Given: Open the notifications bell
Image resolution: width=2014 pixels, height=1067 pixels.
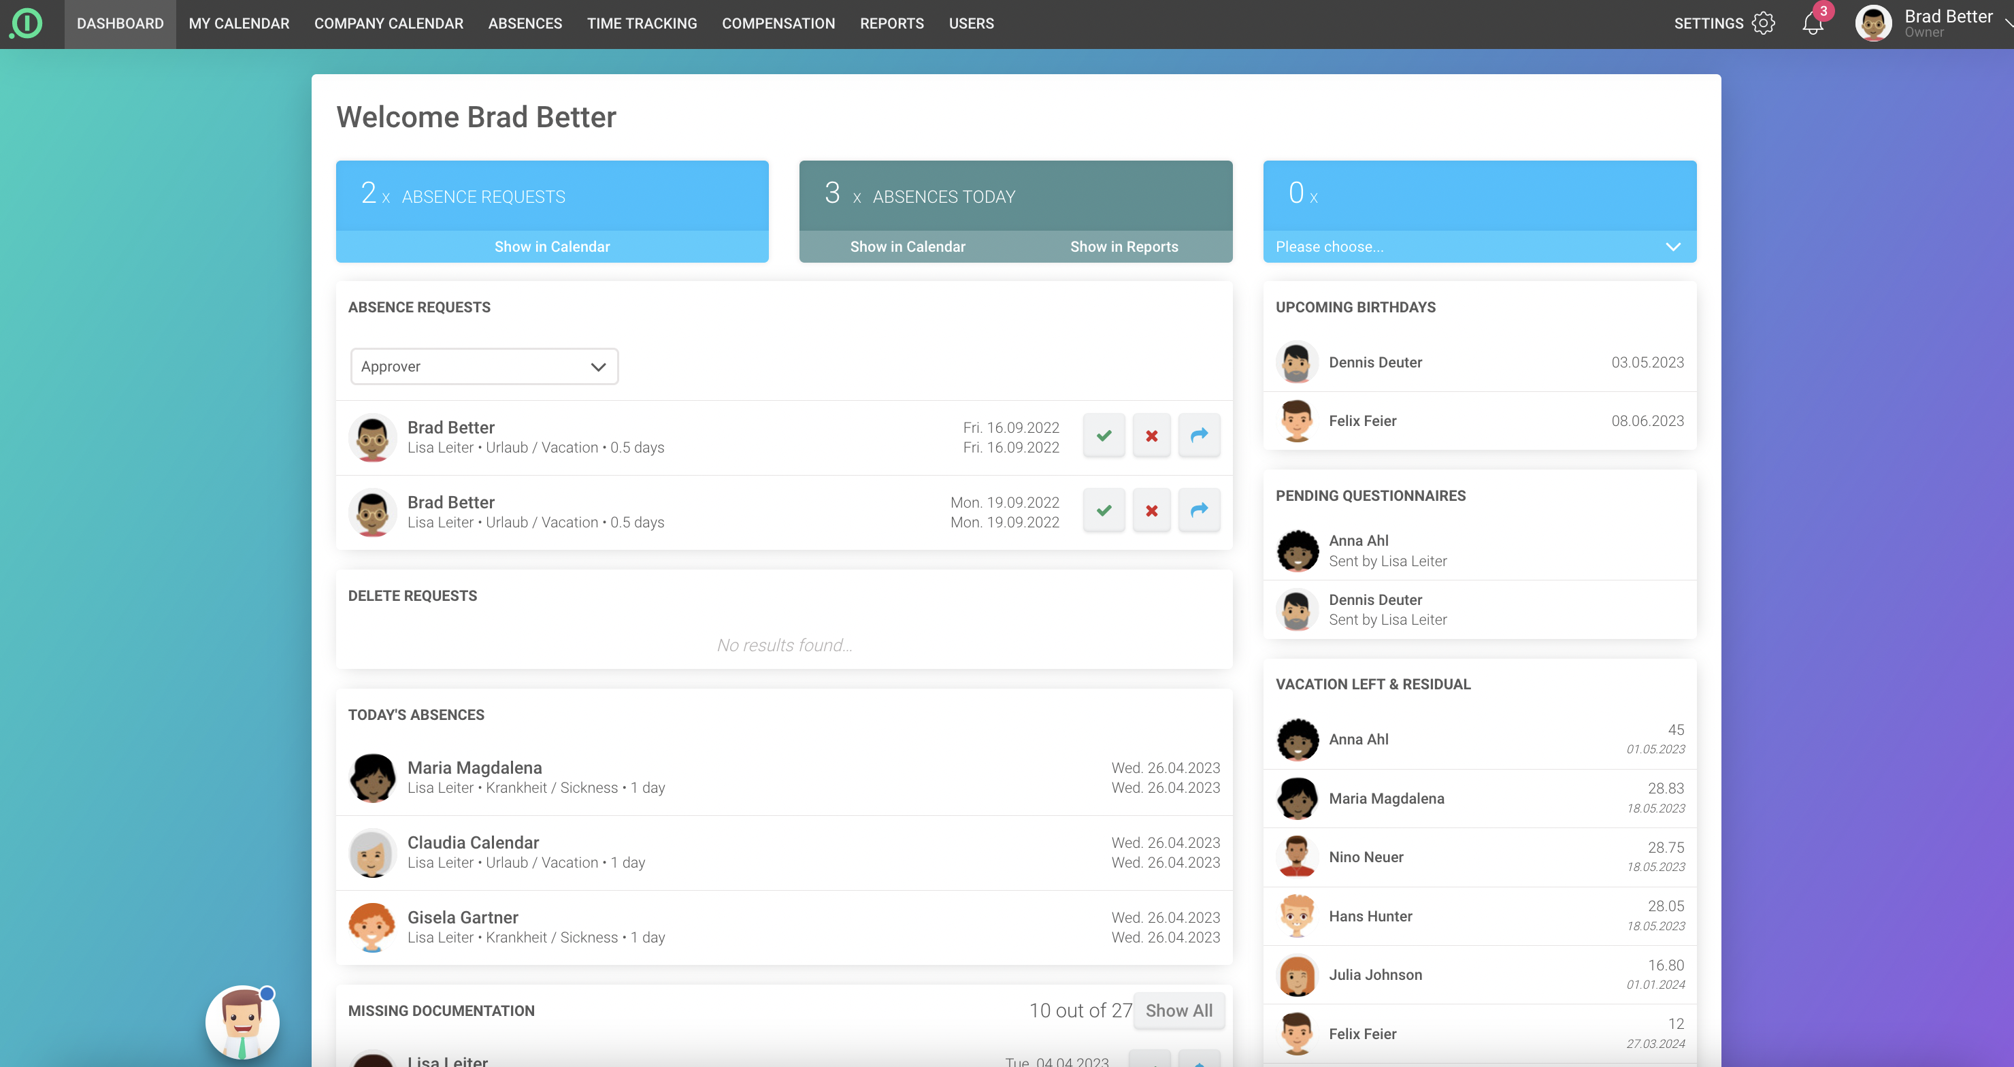Looking at the screenshot, I should 1813,23.
